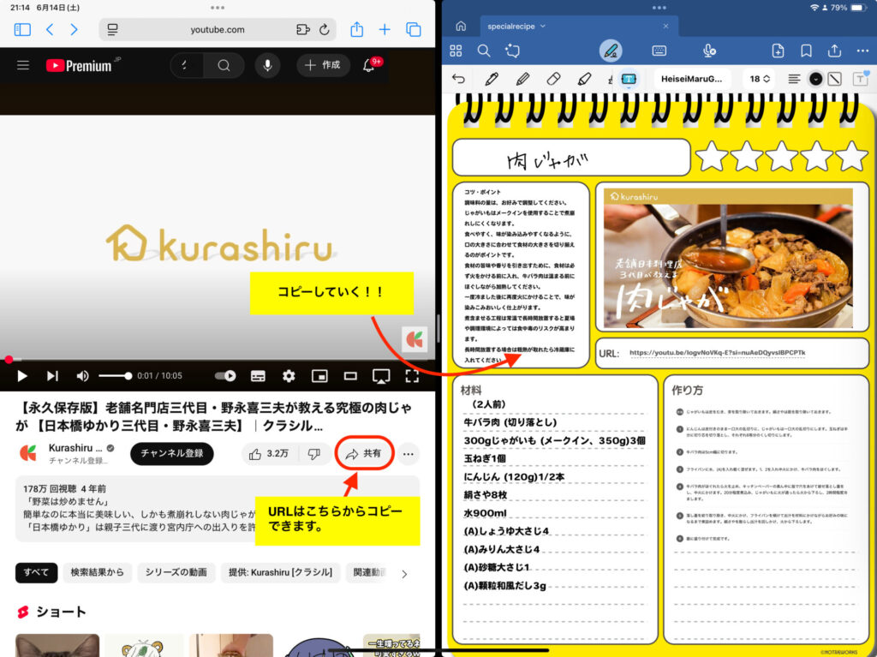Add a new page to notebook
Viewport: 877px width, 657px height.
(x=778, y=51)
